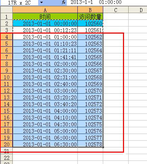Click cell with value 102568
This screenshot has height=164, width=147.
point(90,77)
